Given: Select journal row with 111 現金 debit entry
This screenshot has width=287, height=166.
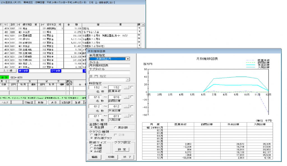Looking at the screenshot, I should (70, 29).
